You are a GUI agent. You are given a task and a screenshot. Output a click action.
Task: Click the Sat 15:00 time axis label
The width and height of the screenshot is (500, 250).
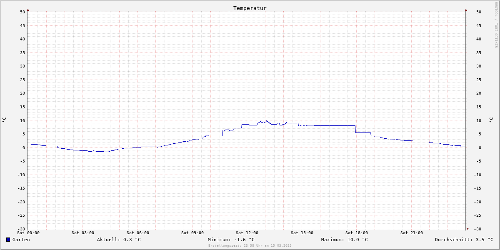tap(302, 232)
